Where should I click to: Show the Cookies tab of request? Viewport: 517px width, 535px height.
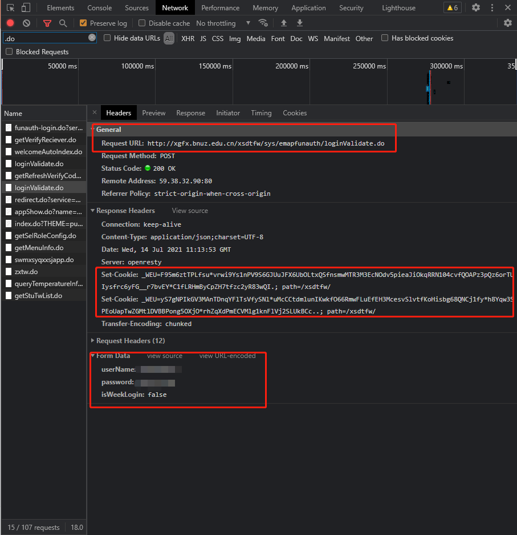(295, 113)
